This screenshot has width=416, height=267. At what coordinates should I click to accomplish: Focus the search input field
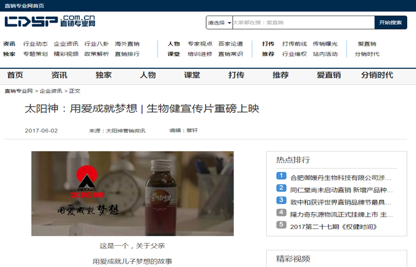tap(304, 23)
